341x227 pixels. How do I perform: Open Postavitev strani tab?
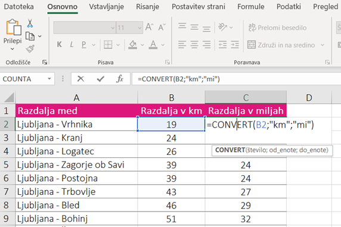pyautogui.click(x=199, y=7)
